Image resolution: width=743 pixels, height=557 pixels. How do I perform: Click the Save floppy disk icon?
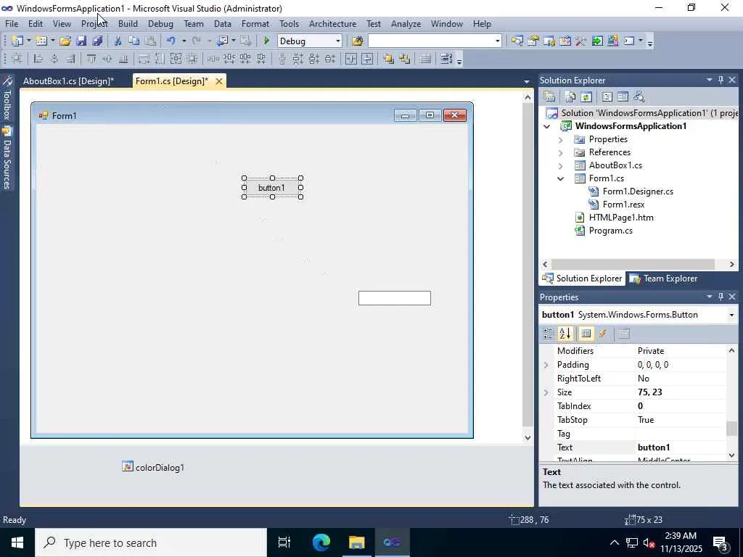click(81, 41)
